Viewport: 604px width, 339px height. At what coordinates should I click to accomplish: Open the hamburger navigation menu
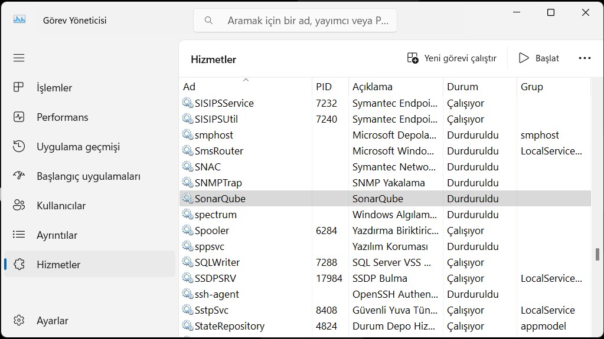[x=19, y=58]
